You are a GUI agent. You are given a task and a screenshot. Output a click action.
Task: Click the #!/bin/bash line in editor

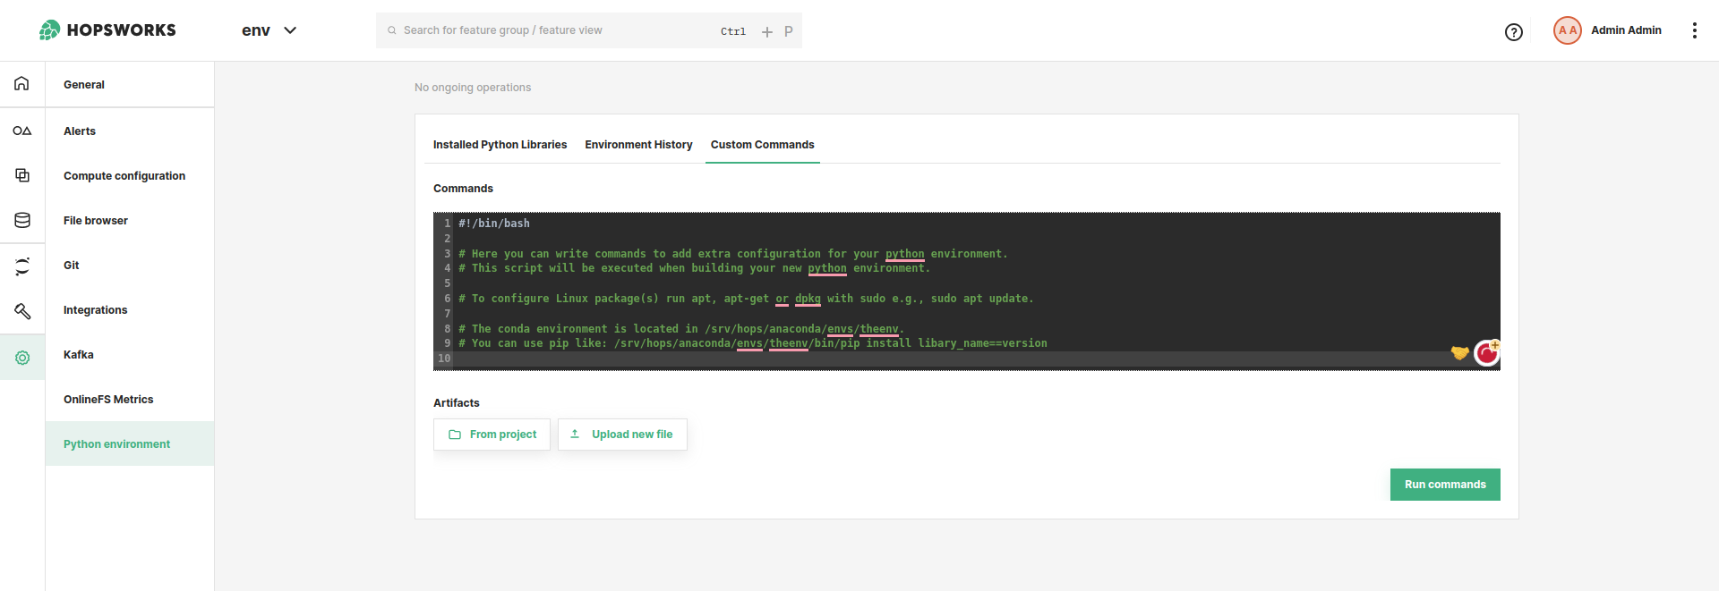pyautogui.click(x=494, y=224)
